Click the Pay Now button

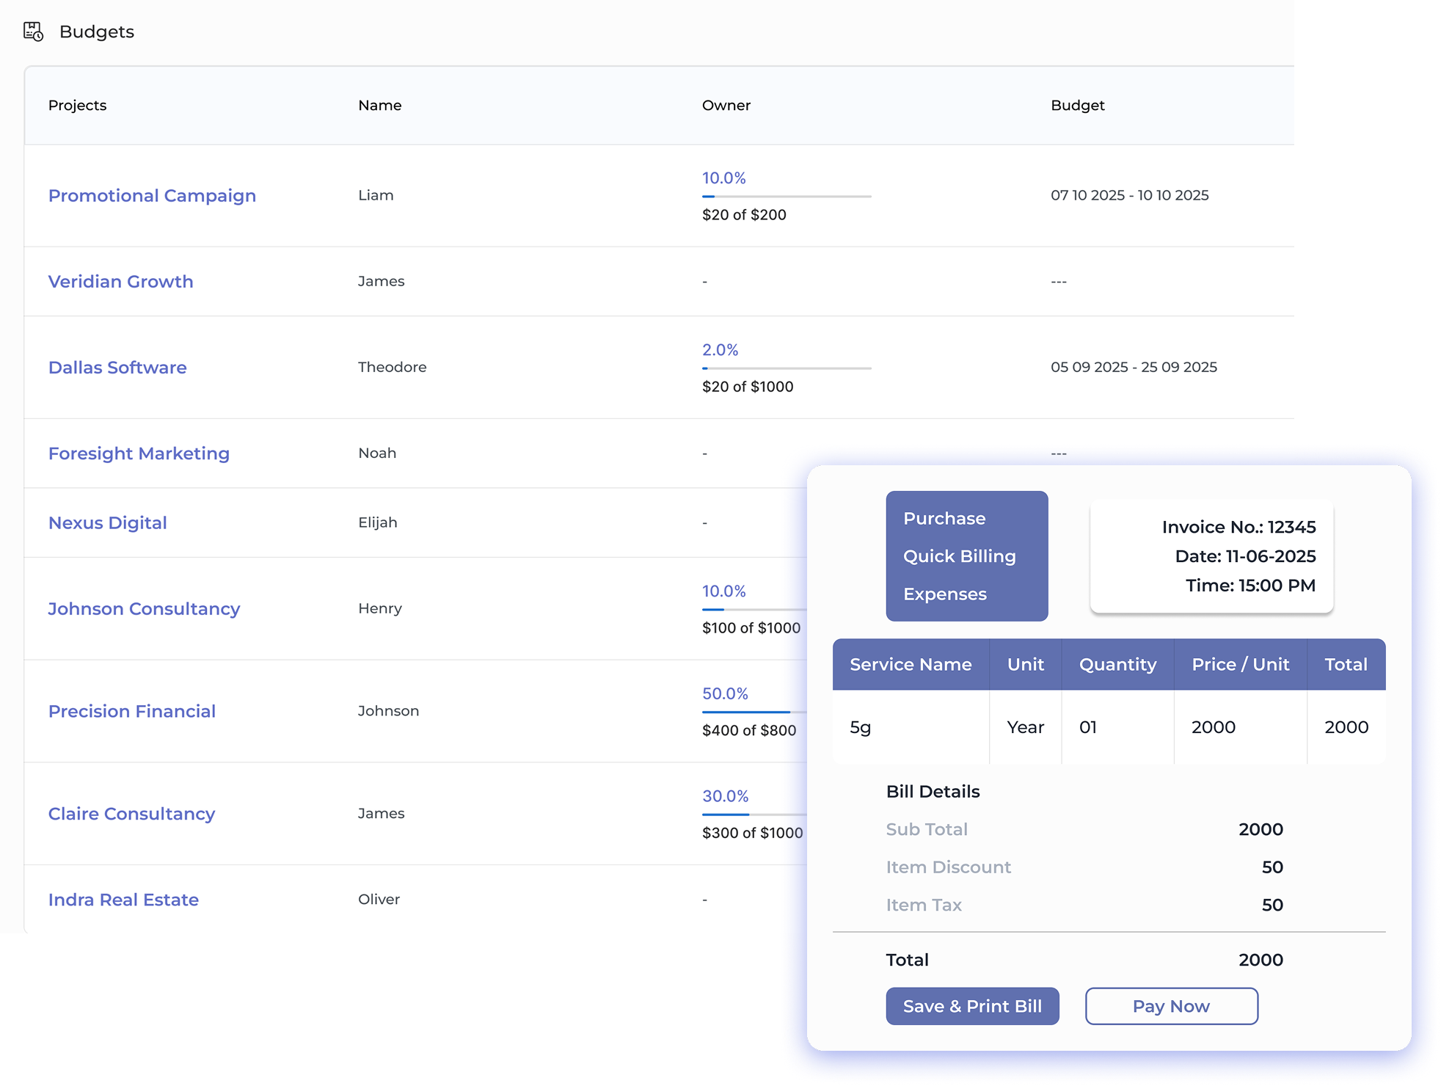[x=1171, y=1006]
